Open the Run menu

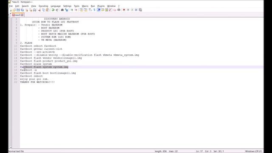(93, 6)
